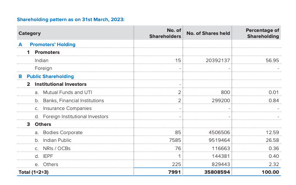Screen dimensions: 296x185
Task: Select the Banks percentage 0.84
Action: tap(274, 100)
